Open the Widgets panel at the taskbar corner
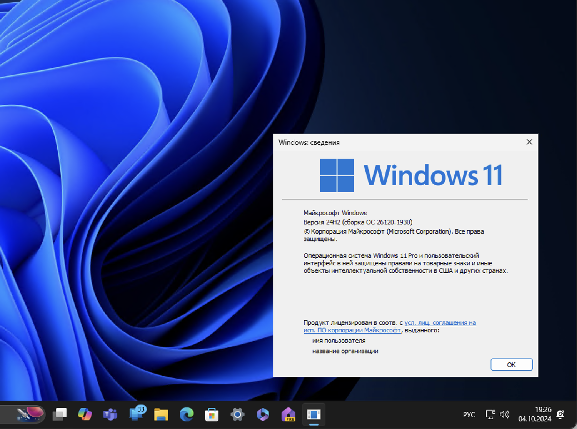577x429 pixels. coord(30,414)
